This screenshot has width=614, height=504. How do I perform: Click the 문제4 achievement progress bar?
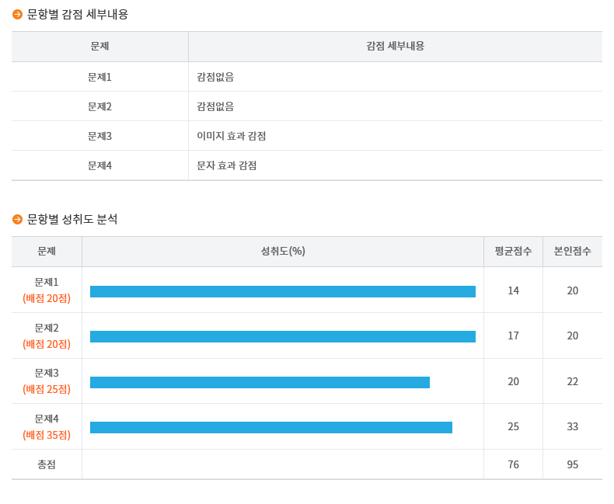[x=271, y=427]
